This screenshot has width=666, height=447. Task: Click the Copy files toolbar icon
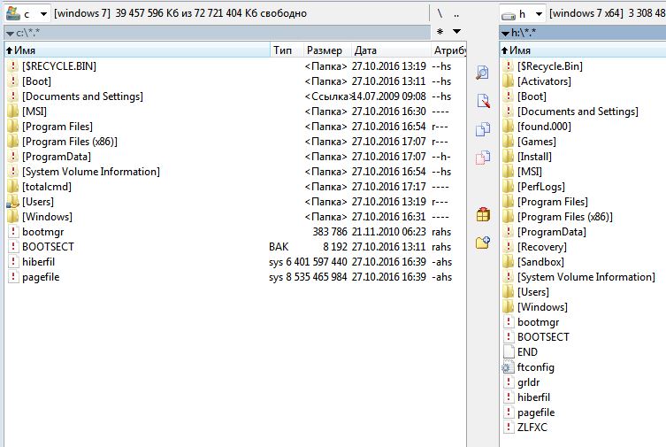[x=483, y=129]
